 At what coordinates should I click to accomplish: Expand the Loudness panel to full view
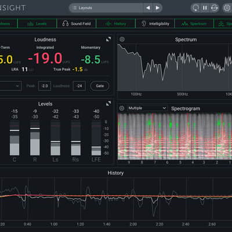(x=108, y=39)
